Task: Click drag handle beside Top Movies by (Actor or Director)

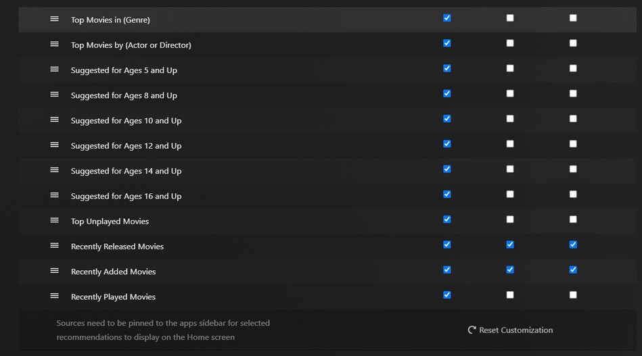Action: tap(54, 44)
